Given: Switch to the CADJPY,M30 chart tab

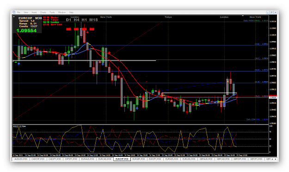Looking at the screenshot, I should [x=55, y=159].
